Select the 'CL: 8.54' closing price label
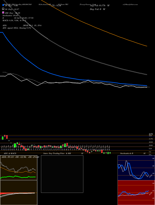 [56, 6]
